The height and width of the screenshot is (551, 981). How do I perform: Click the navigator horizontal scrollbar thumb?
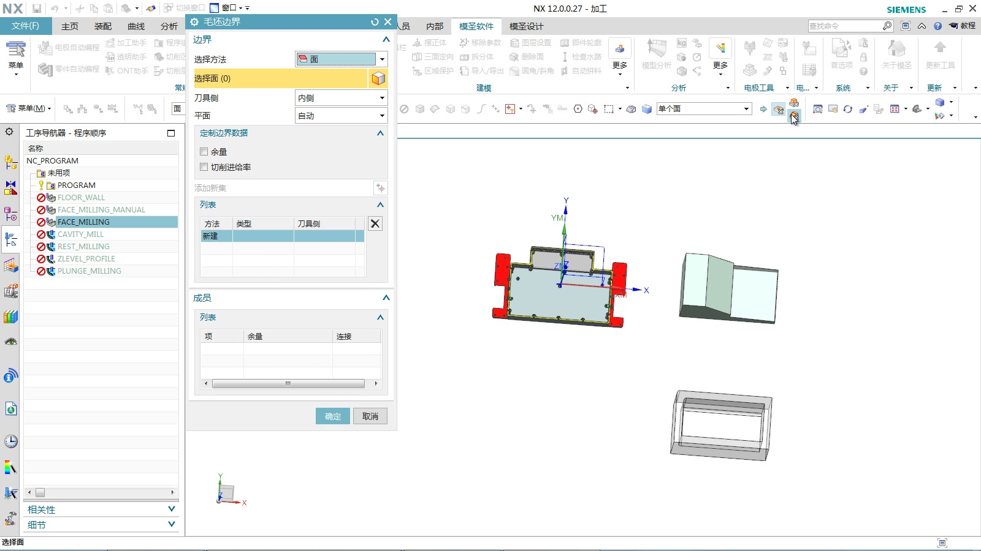pyautogui.click(x=40, y=492)
